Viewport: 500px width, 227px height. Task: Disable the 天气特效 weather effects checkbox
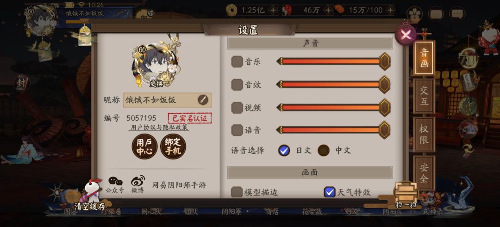330,192
